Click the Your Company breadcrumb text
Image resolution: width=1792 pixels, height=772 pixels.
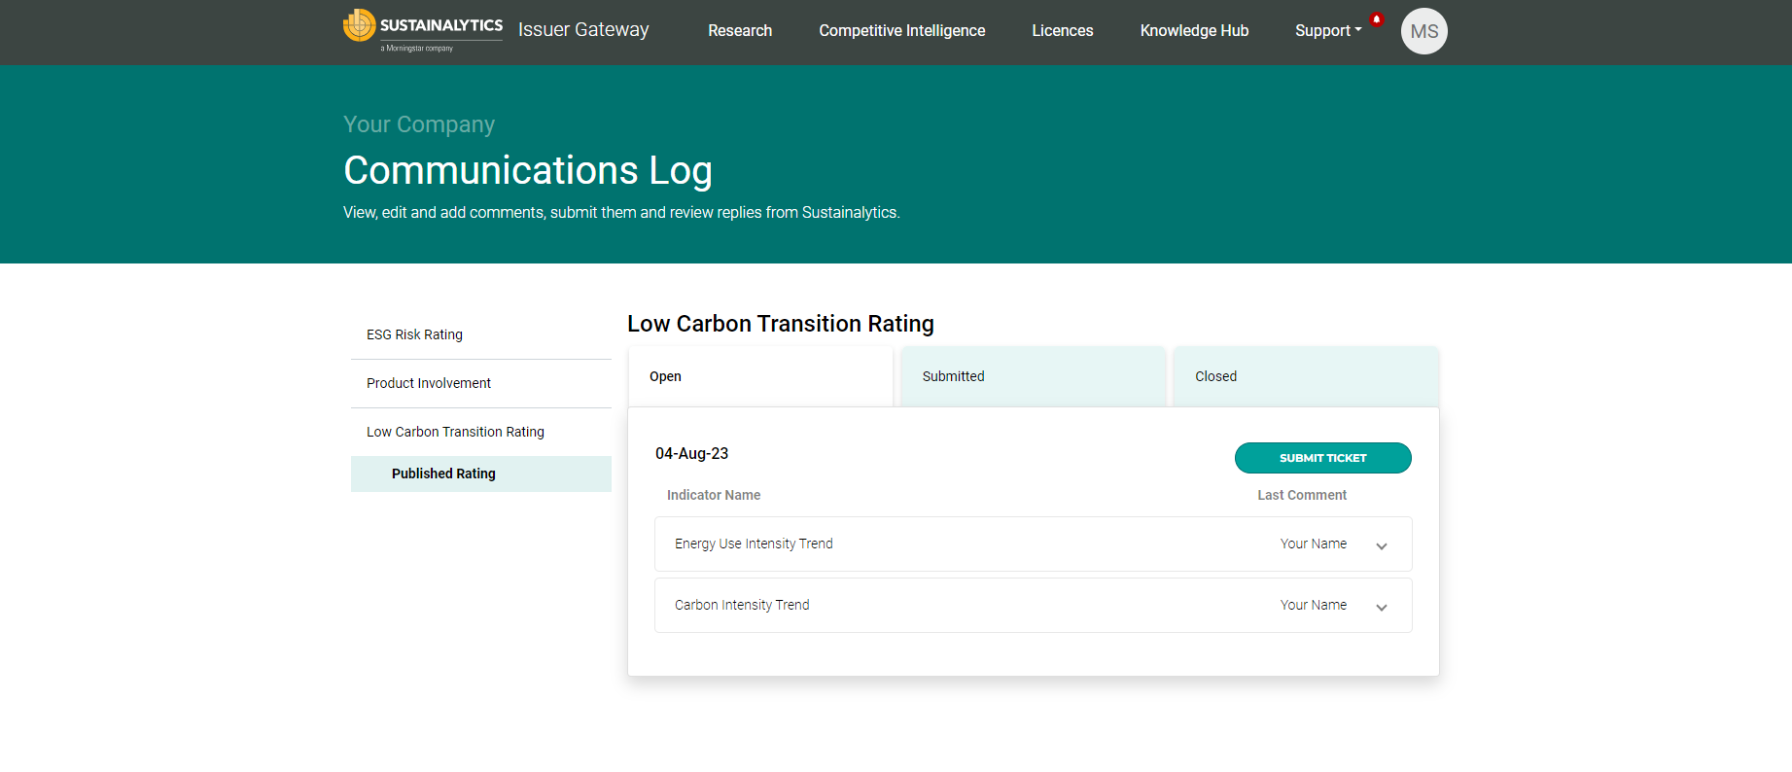coord(419,124)
